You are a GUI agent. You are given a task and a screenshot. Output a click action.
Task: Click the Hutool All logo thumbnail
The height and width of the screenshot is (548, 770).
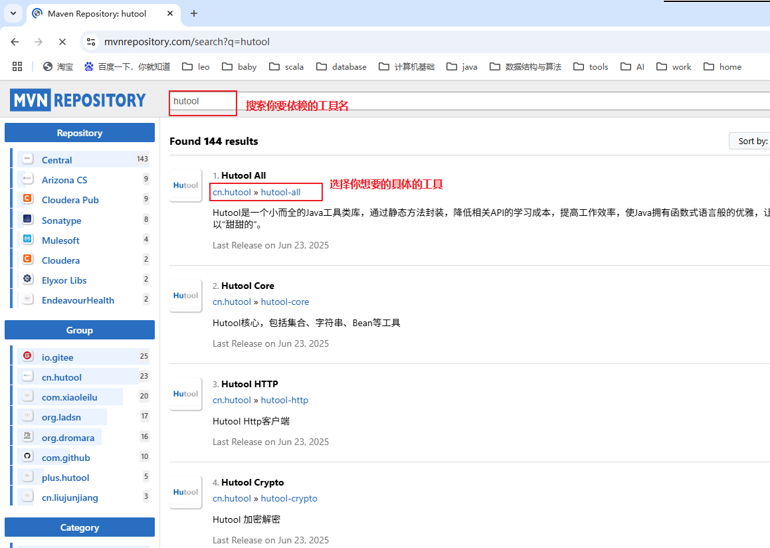(x=185, y=185)
